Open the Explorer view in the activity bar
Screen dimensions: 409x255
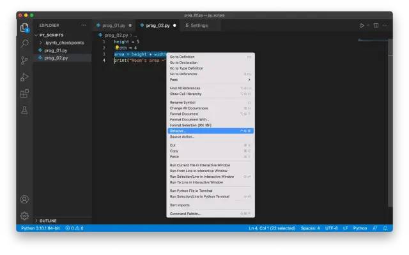(x=24, y=27)
